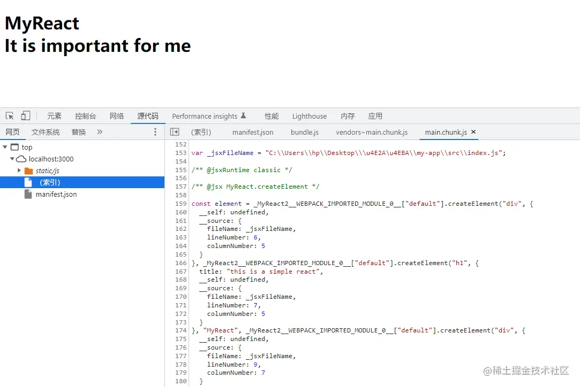Select the 网页 navigator tab
Image resolution: width=580 pixels, height=387 pixels.
point(12,132)
